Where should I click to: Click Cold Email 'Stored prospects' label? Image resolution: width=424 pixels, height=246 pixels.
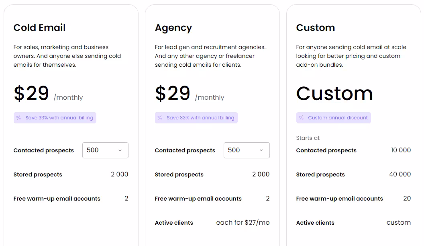coord(38,174)
